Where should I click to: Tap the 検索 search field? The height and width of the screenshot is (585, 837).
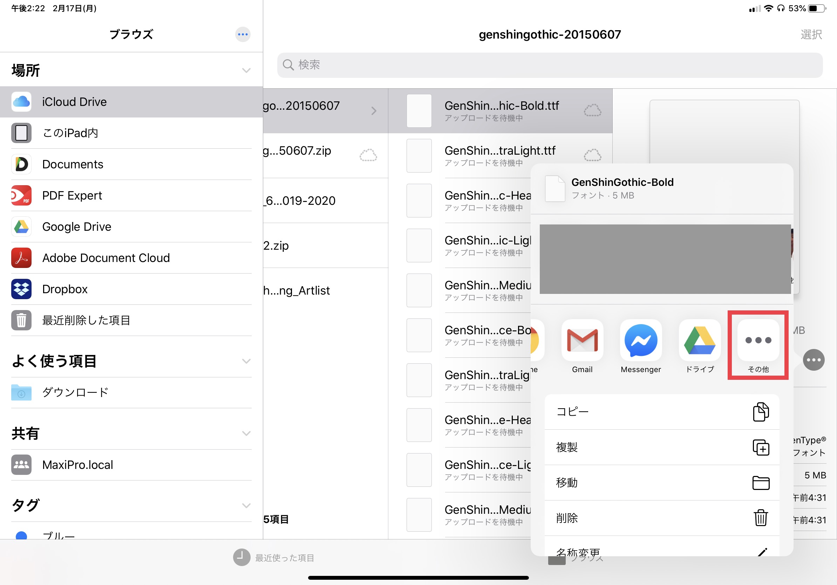549,65
